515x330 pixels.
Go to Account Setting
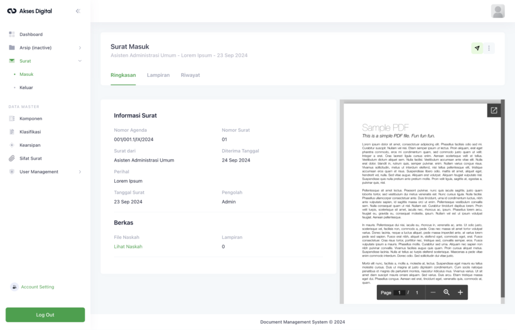click(x=37, y=287)
